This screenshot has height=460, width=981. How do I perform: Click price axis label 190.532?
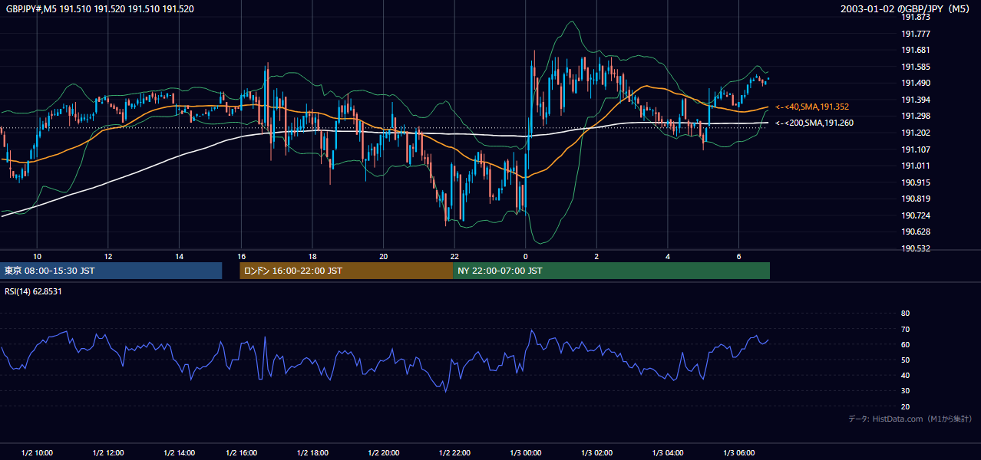(916, 248)
